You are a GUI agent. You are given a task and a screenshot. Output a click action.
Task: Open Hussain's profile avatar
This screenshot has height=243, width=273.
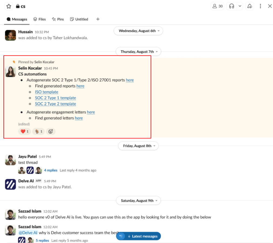(x=11, y=35)
